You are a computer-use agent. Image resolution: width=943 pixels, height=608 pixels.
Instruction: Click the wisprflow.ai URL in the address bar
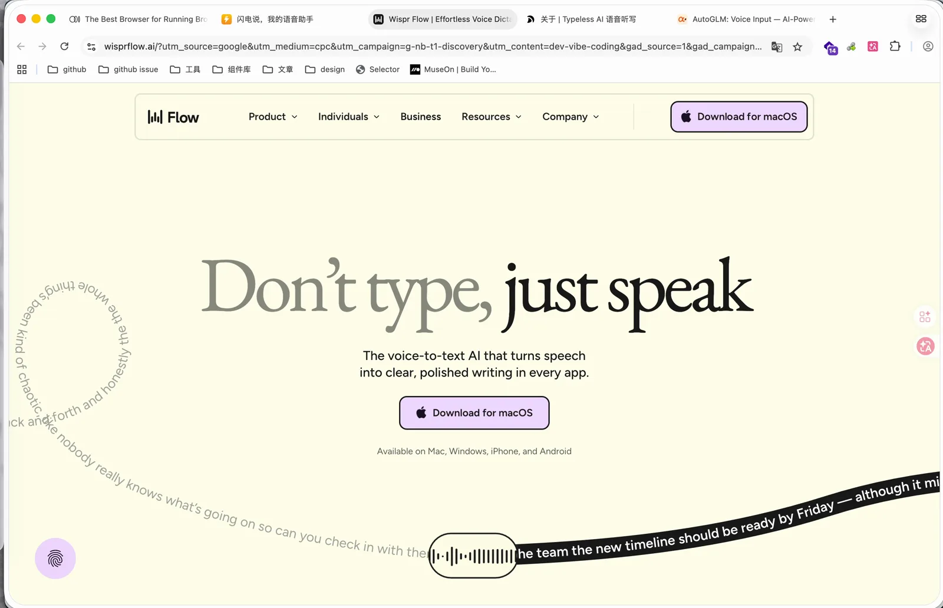tap(433, 47)
